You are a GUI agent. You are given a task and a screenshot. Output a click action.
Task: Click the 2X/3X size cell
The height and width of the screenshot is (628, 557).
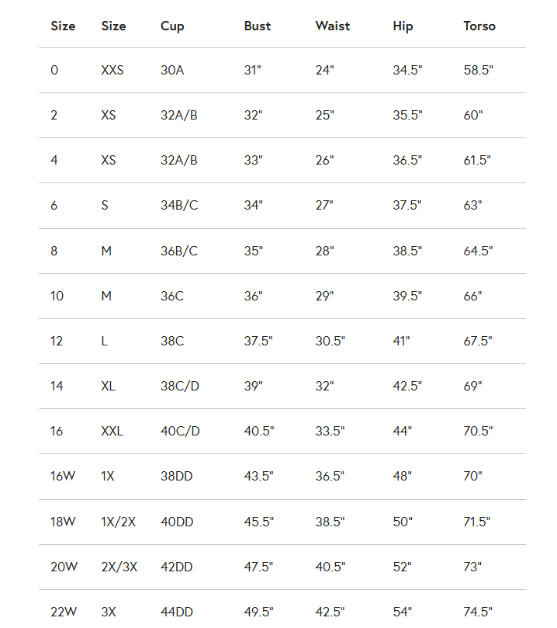tap(119, 567)
